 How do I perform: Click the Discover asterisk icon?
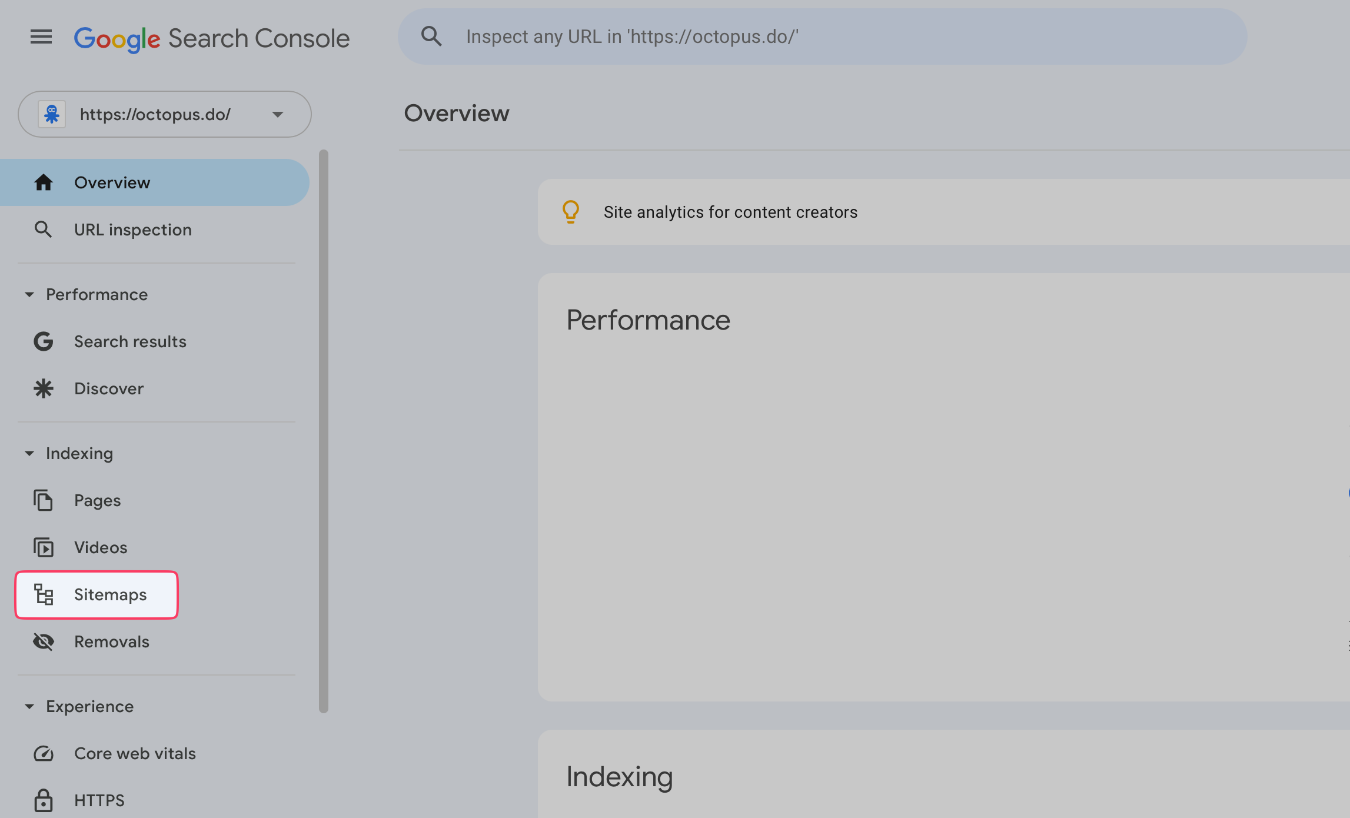pos(44,388)
